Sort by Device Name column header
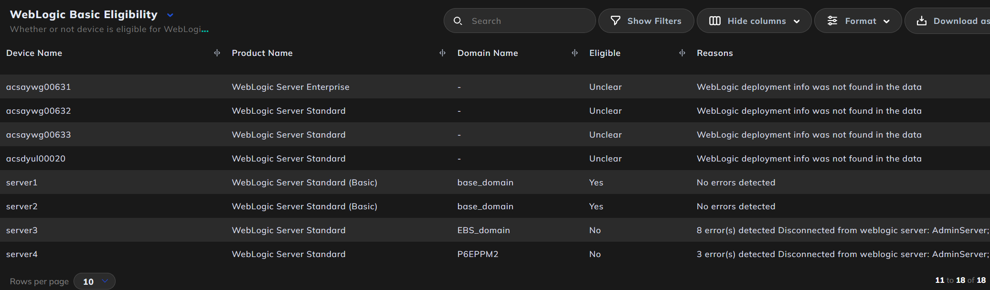The height and width of the screenshot is (290, 990). pos(34,53)
